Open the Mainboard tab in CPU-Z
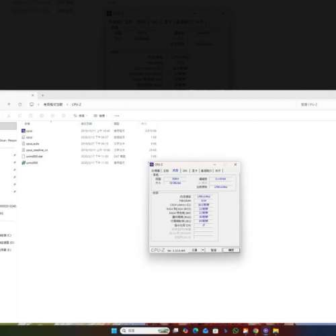 coord(166,171)
